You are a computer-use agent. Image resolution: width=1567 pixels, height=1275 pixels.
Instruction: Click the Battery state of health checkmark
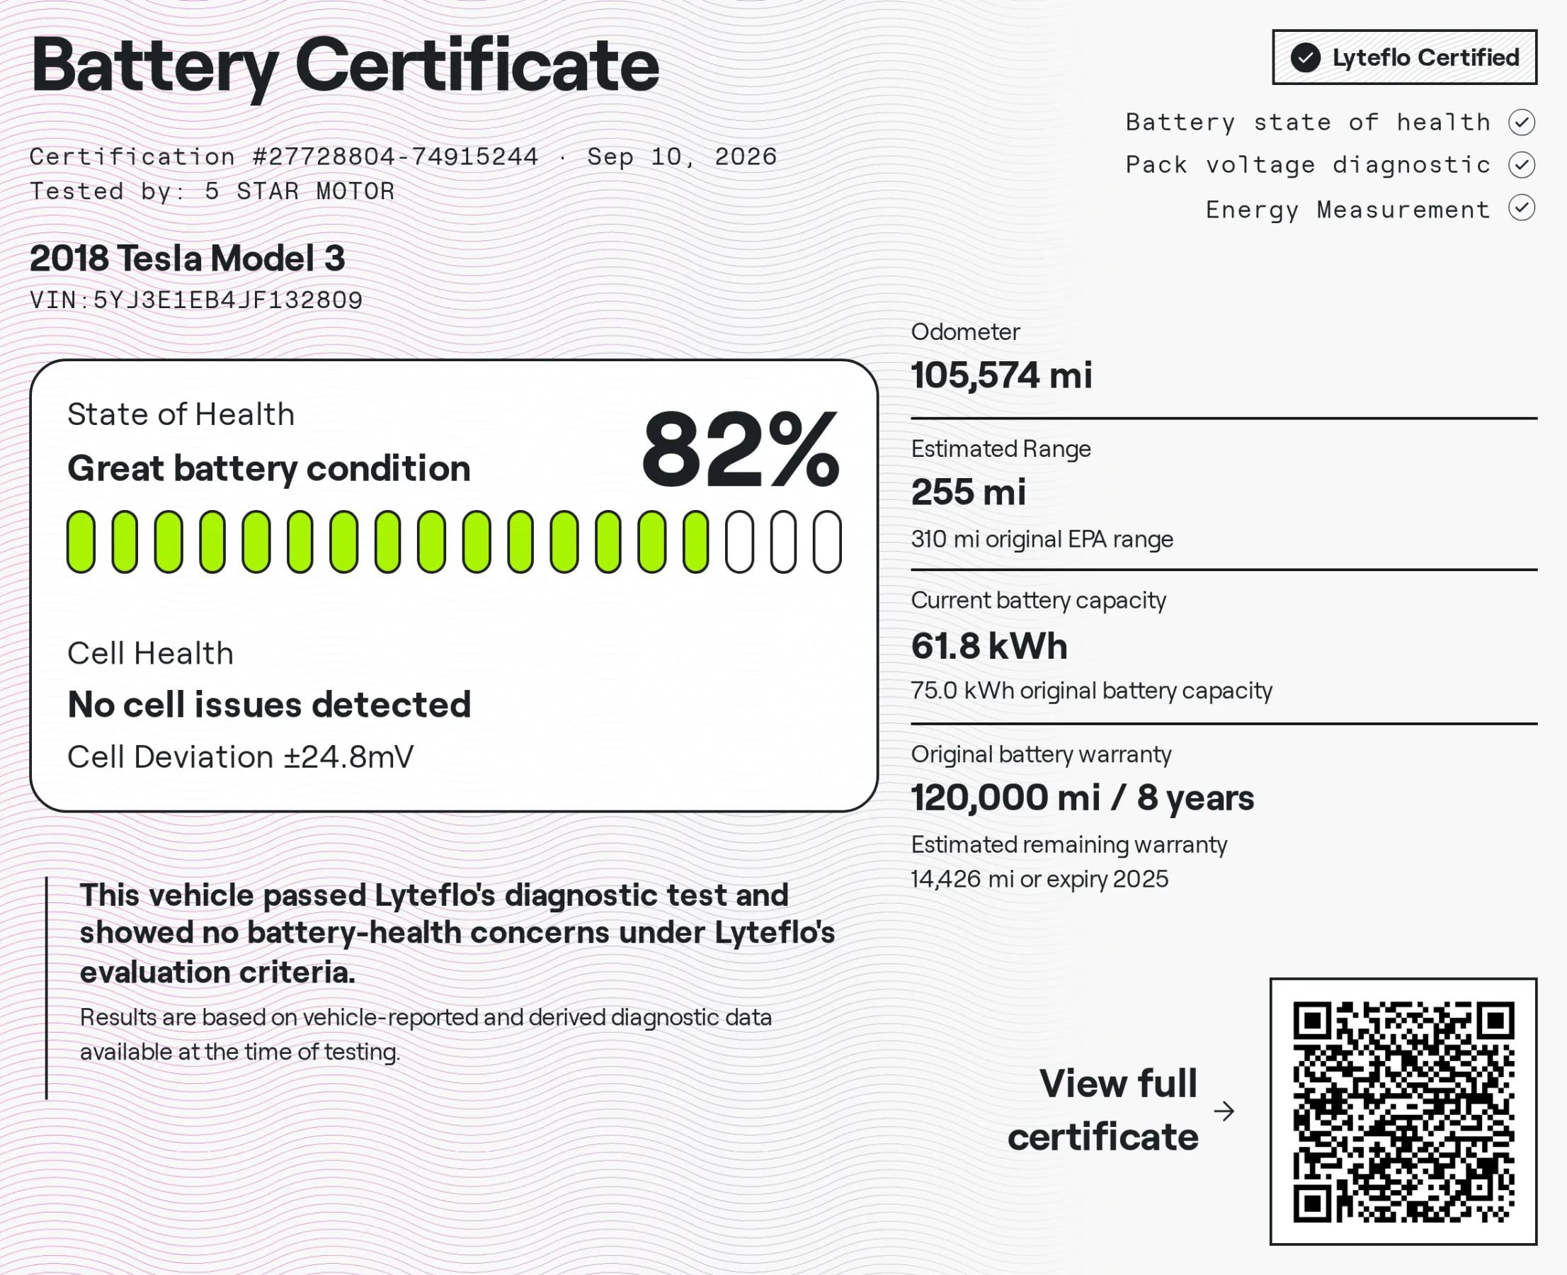[x=1522, y=122]
